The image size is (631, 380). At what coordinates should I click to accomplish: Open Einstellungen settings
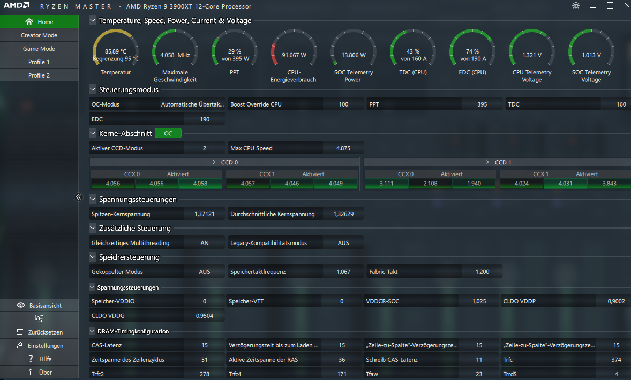(x=39, y=345)
